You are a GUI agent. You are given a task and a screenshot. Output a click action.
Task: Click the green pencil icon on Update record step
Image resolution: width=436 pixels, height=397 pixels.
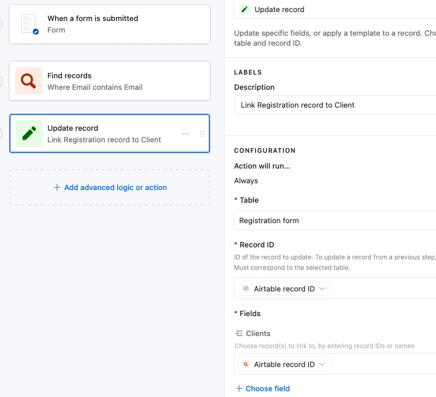tap(29, 133)
